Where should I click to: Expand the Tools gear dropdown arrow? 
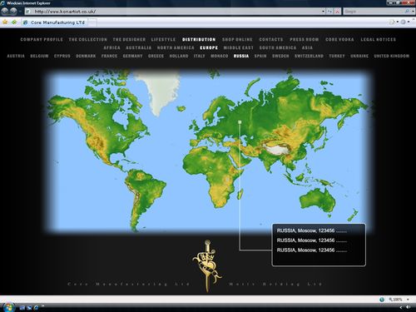[409, 22]
